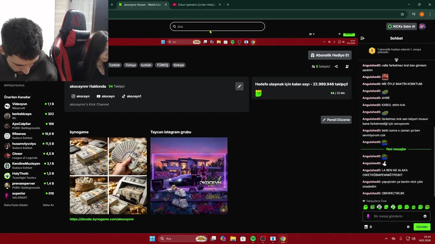Screen dimensions: 435x244
Task: Open Task View on taskbar
Action: click(x=213, y=239)
